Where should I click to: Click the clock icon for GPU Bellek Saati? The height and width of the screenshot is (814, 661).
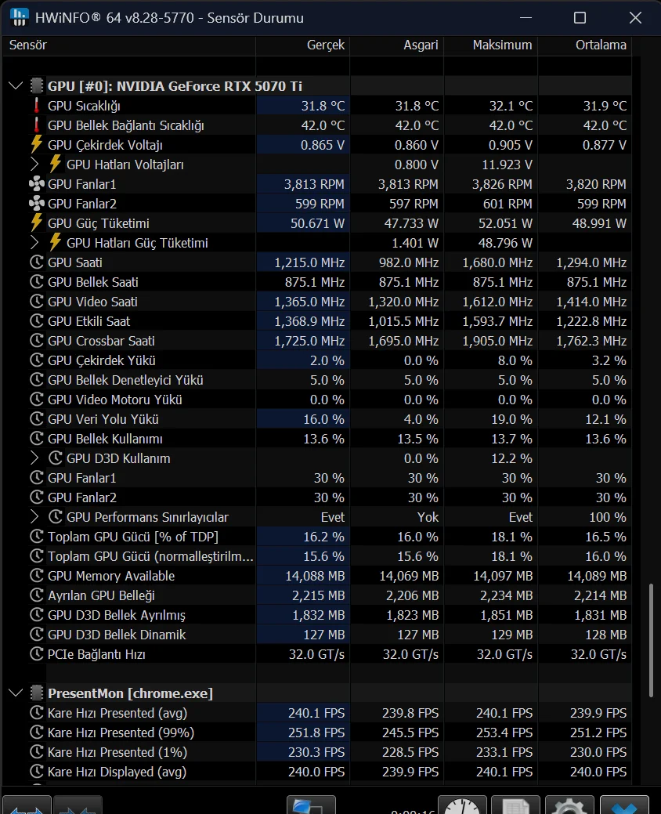(36, 282)
